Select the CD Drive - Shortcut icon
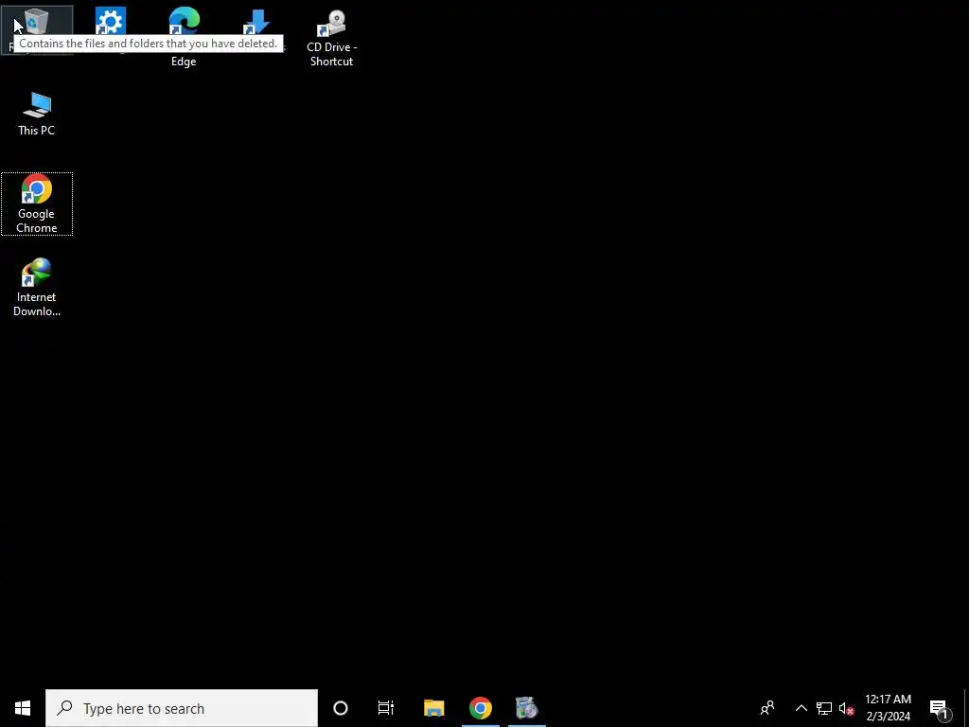This screenshot has width=969, height=727. coord(332,37)
